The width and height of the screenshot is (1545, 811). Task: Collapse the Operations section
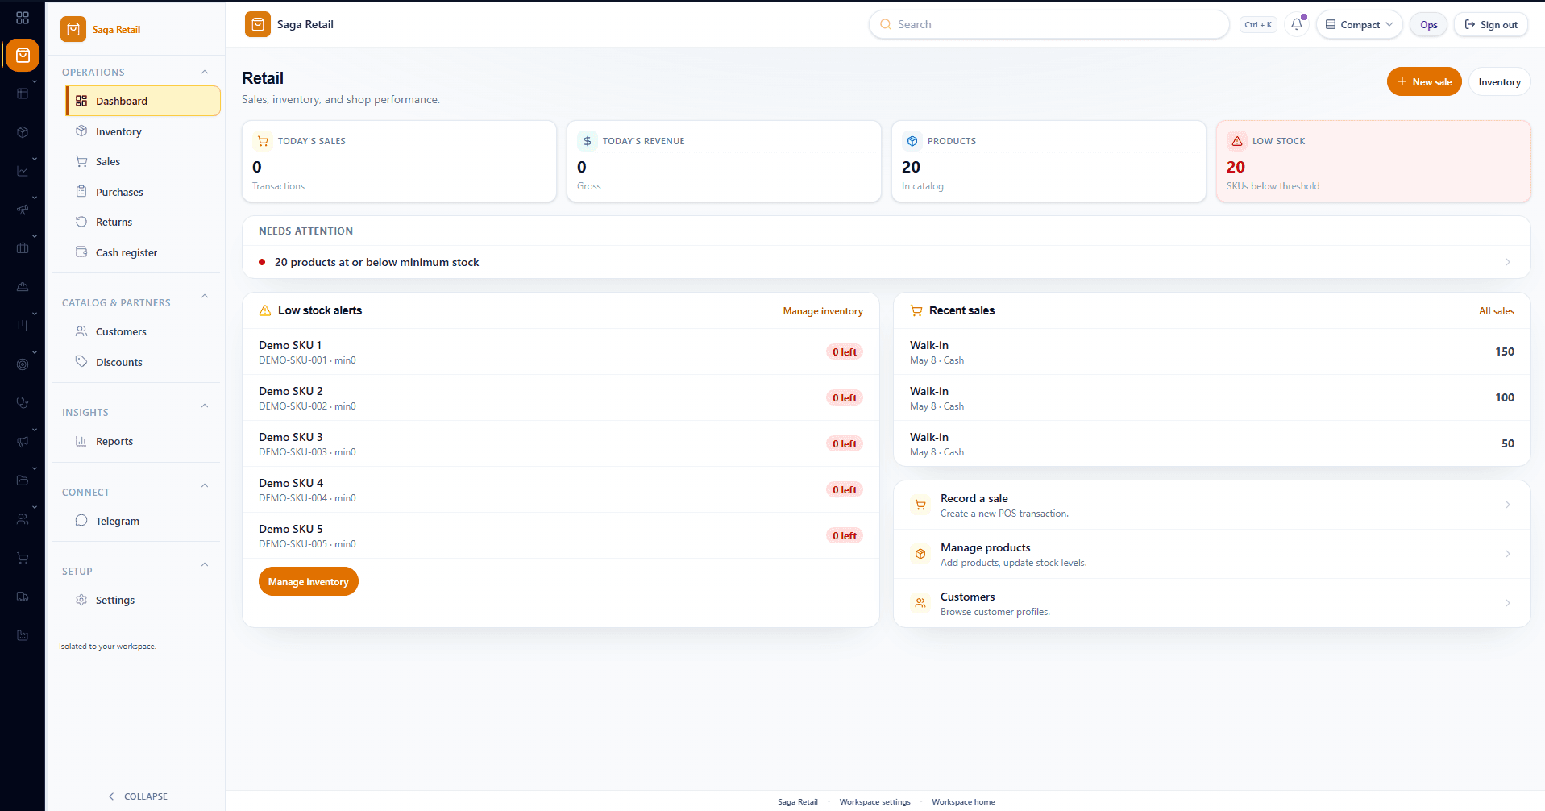click(205, 72)
